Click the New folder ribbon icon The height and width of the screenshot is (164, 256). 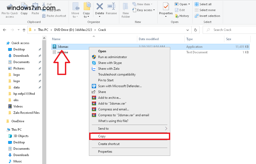(x=126, y=9)
